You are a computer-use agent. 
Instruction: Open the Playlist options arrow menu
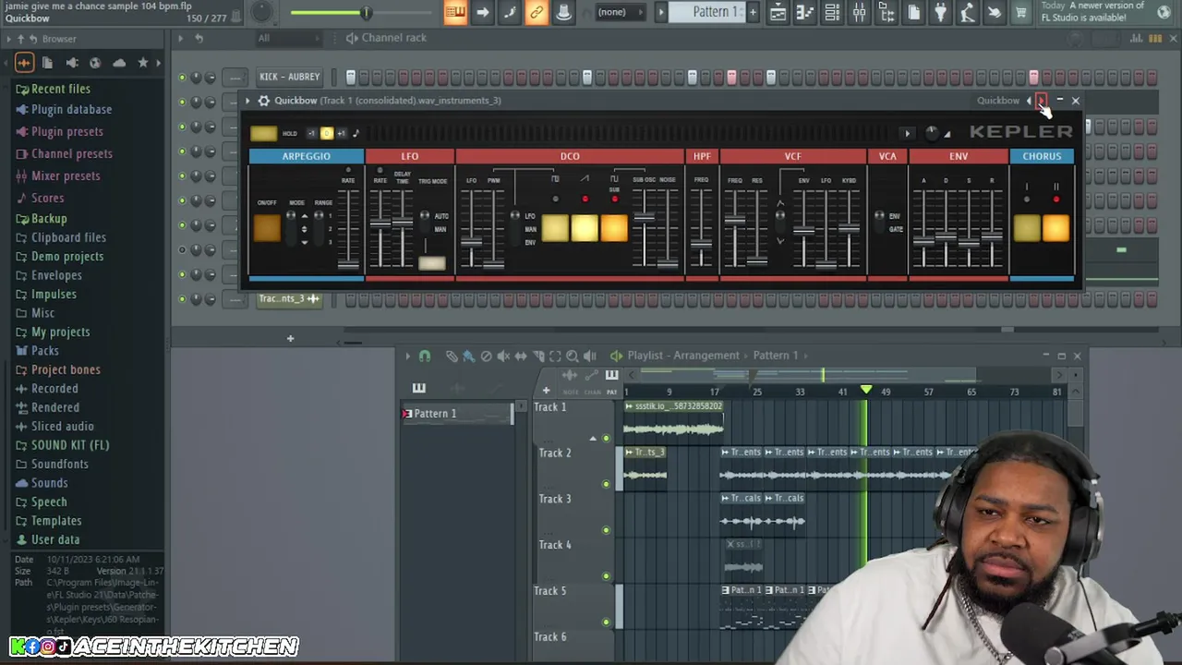point(407,356)
